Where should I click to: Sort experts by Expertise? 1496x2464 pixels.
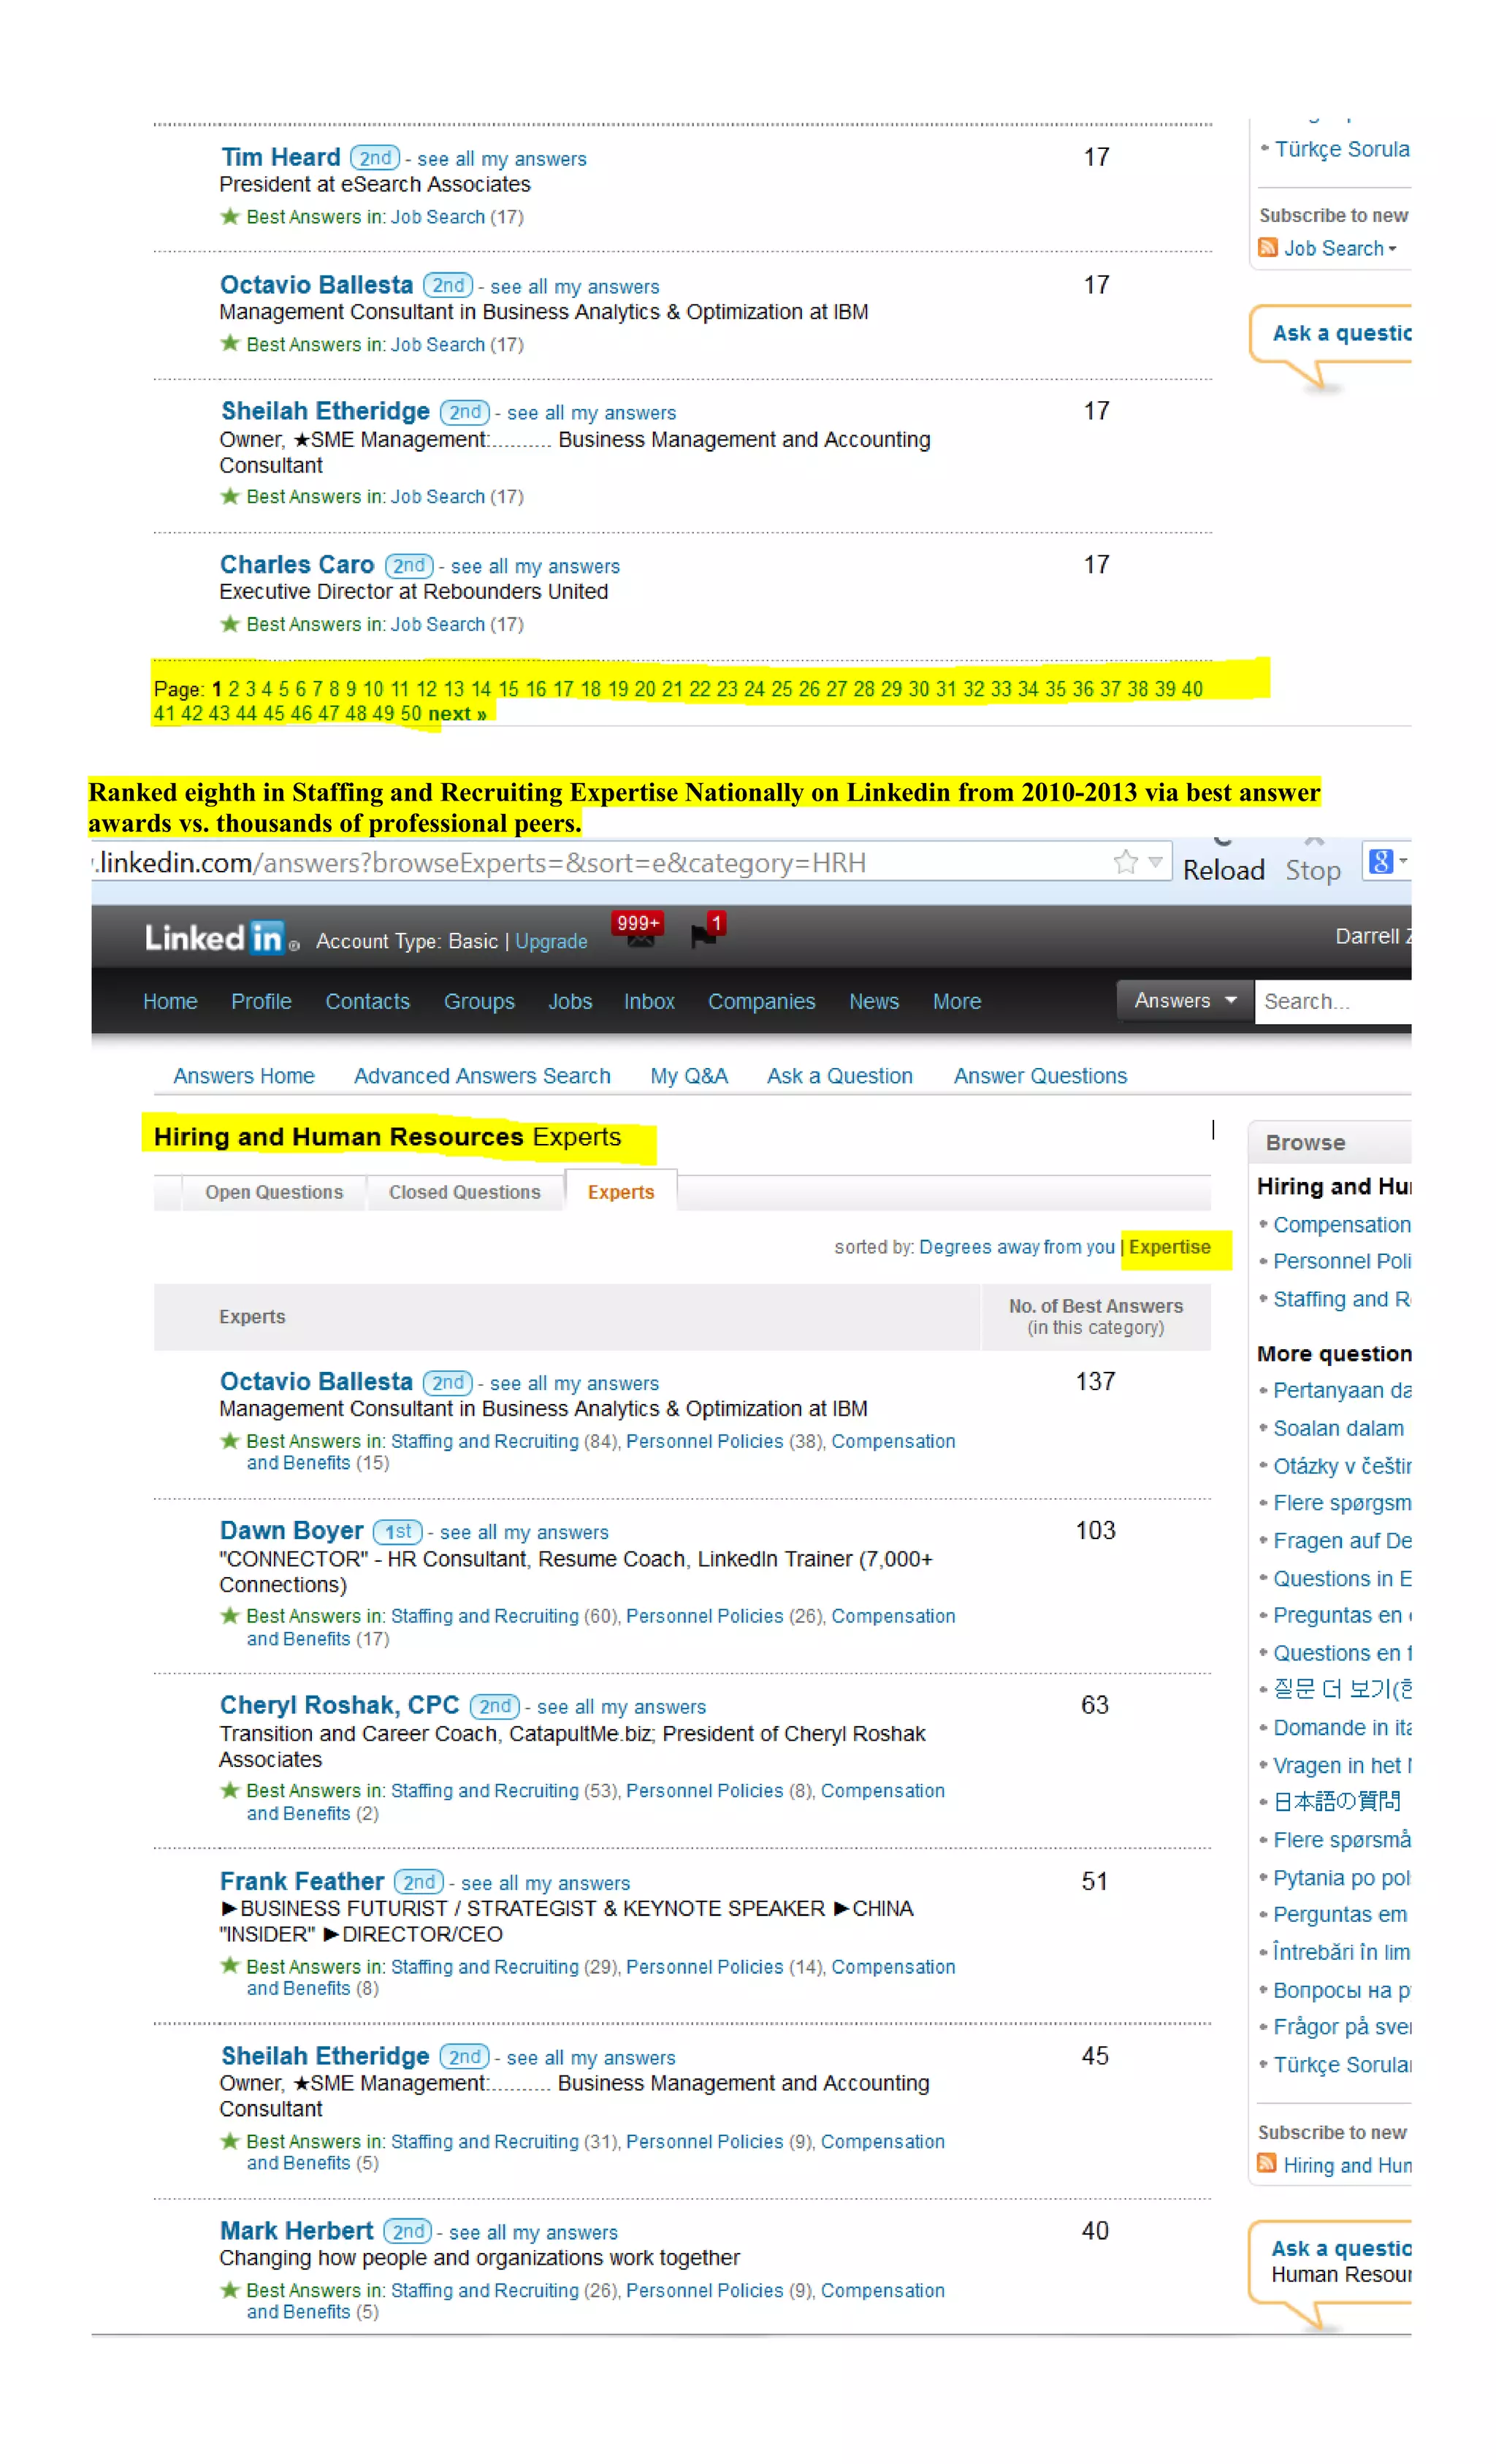click(1169, 1247)
